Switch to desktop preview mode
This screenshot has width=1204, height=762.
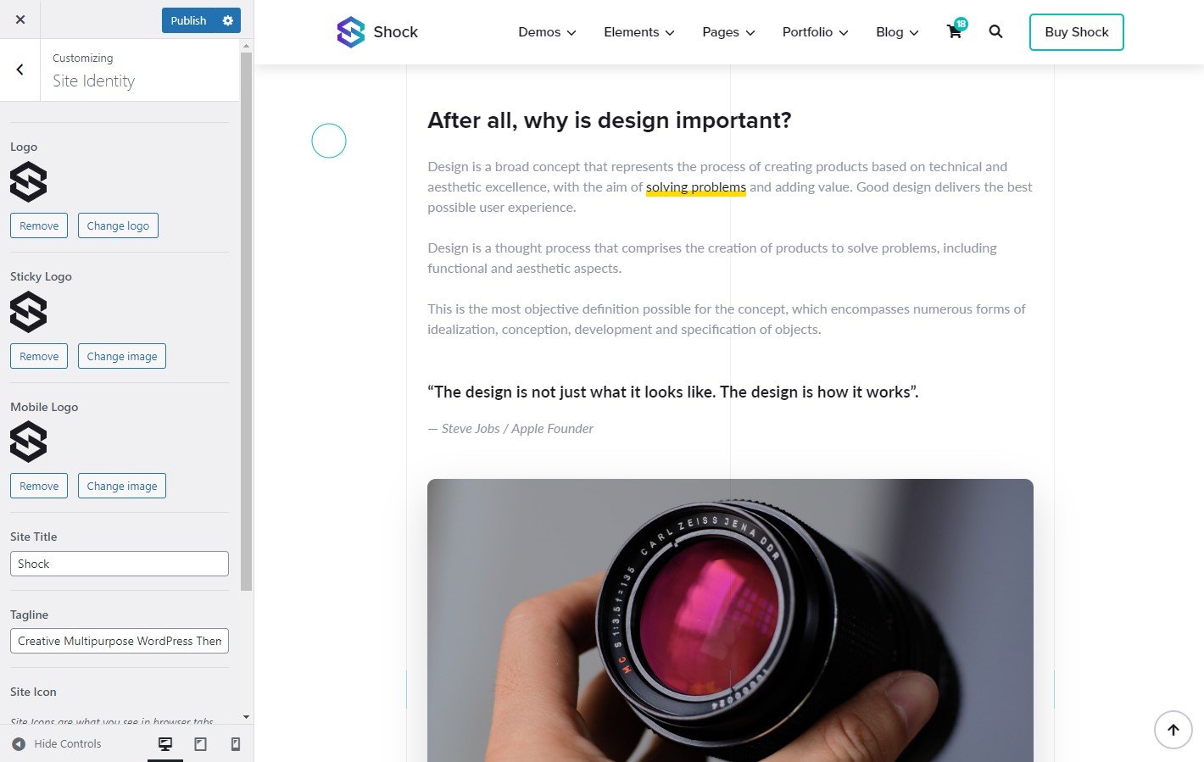point(165,744)
